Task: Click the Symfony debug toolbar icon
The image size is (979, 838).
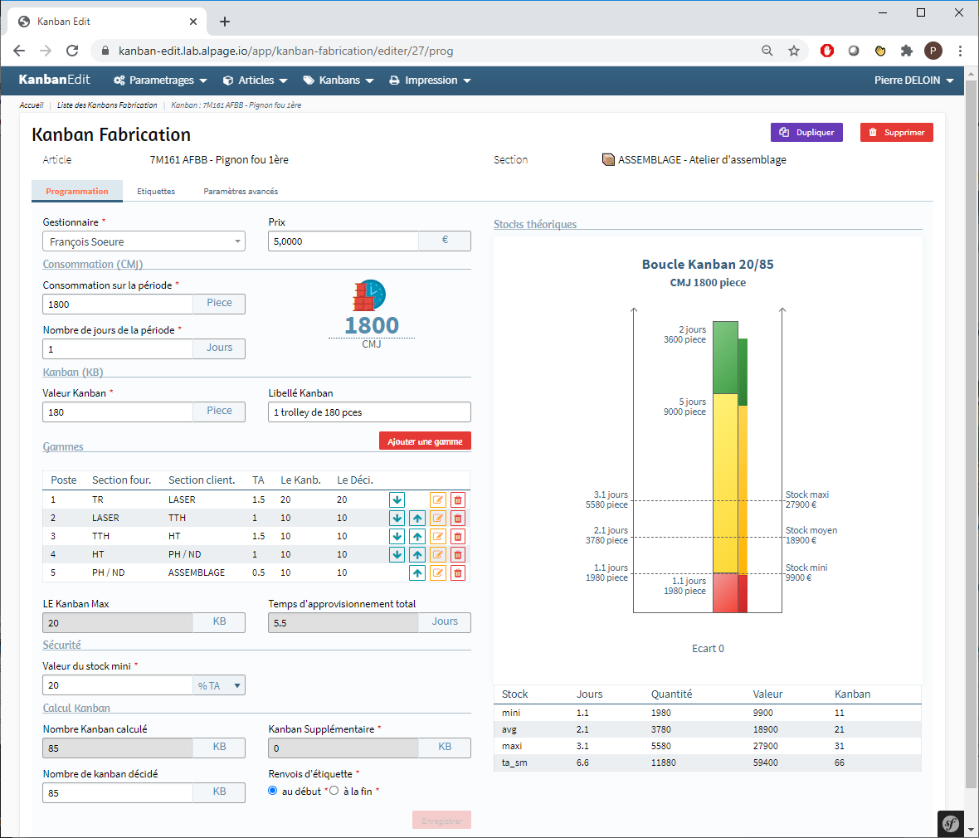Action: click(x=951, y=824)
